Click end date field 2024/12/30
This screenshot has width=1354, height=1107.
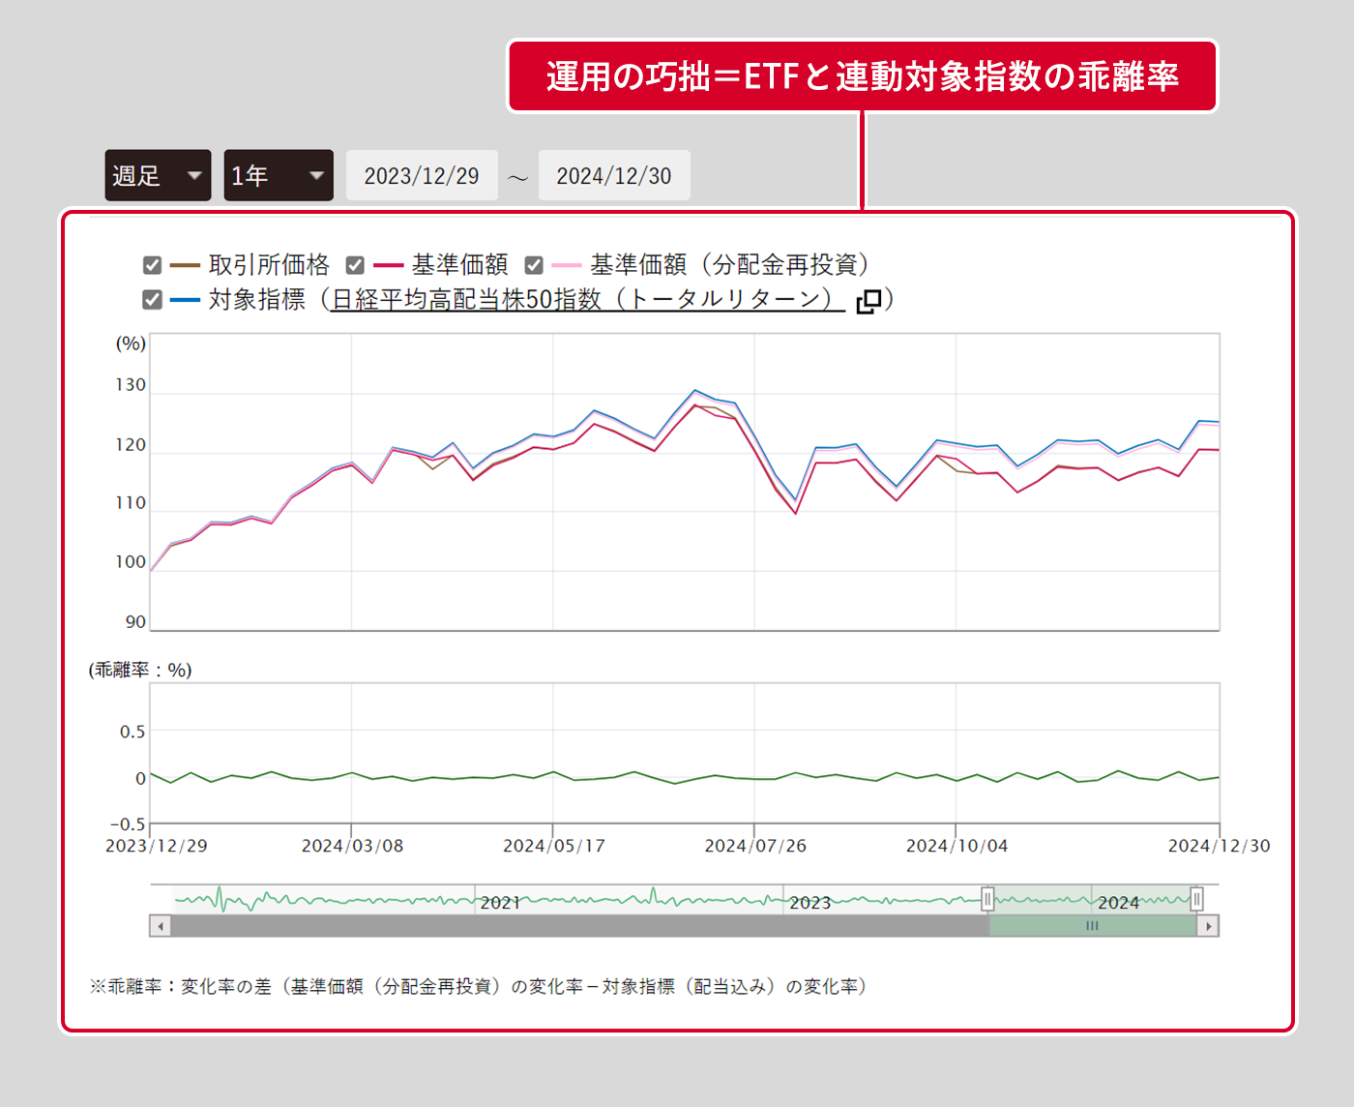(614, 175)
